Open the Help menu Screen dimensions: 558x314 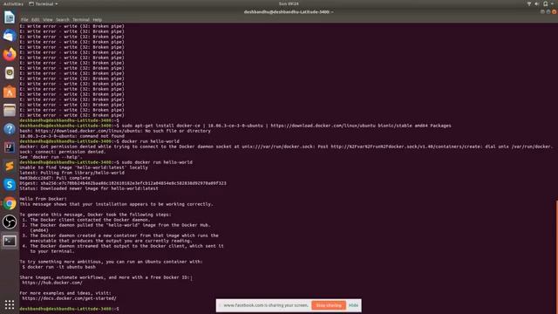coord(97,19)
